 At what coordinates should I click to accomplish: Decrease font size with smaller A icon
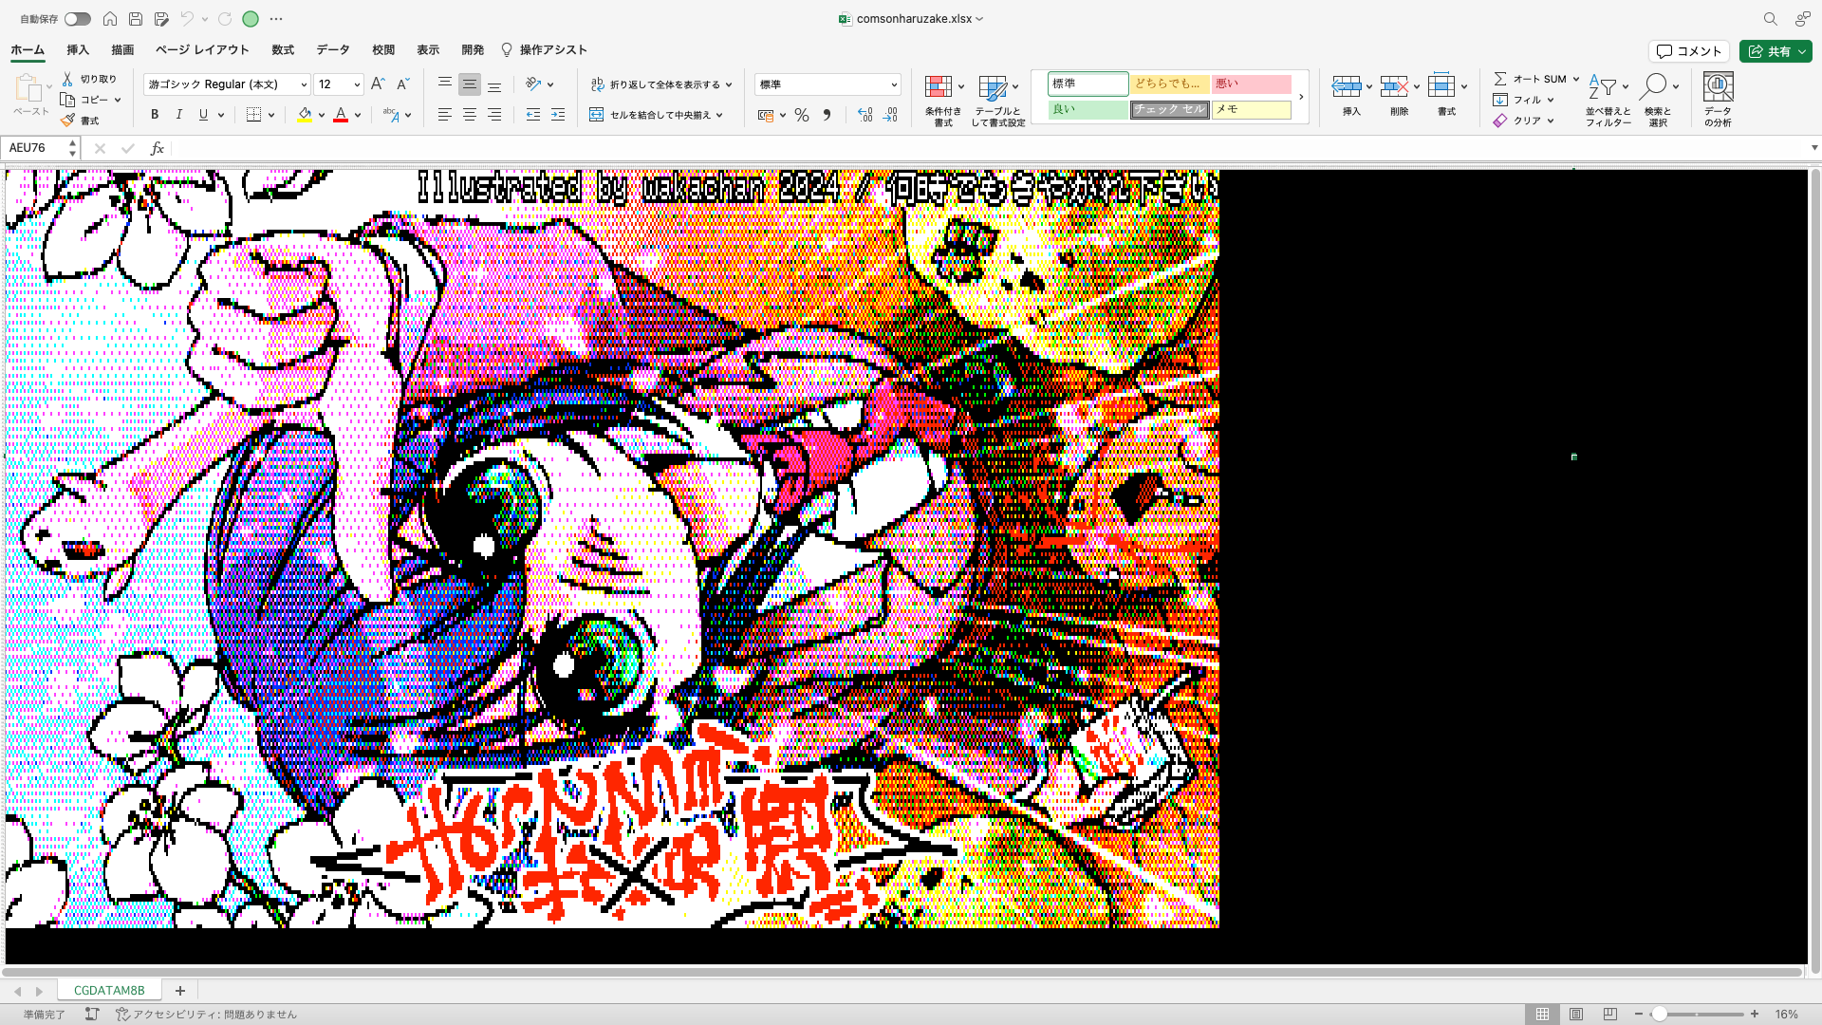402,84
